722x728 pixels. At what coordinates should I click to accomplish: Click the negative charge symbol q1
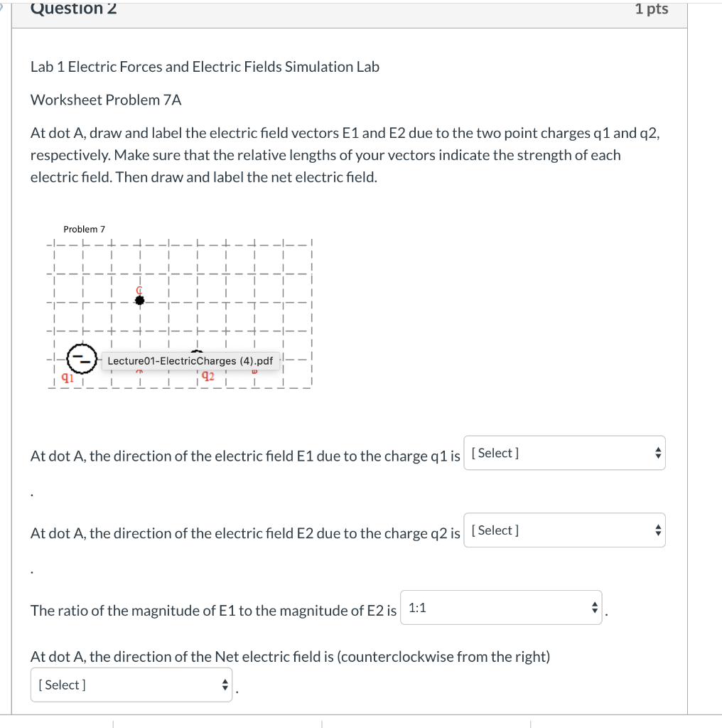80,358
